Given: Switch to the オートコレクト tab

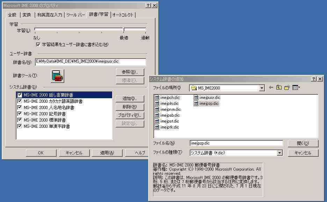Looking at the screenshot, I should [x=123, y=15].
